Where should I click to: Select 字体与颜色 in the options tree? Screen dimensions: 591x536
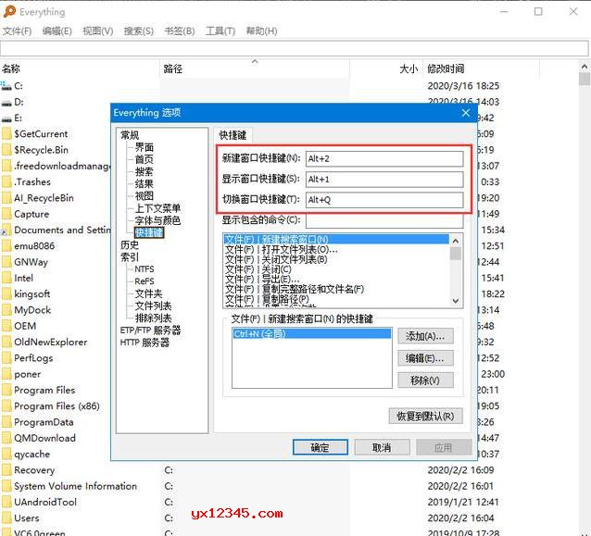pos(157,220)
